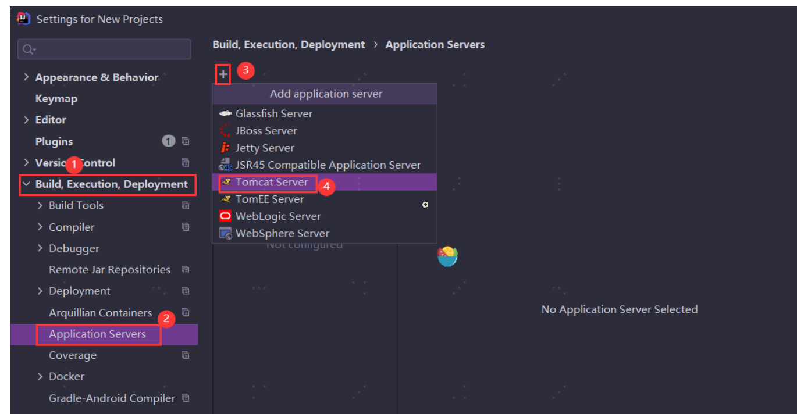Screen dimensions: 797x414
Task: Click project-level icon beside Compiler
Action: point(185,227)
